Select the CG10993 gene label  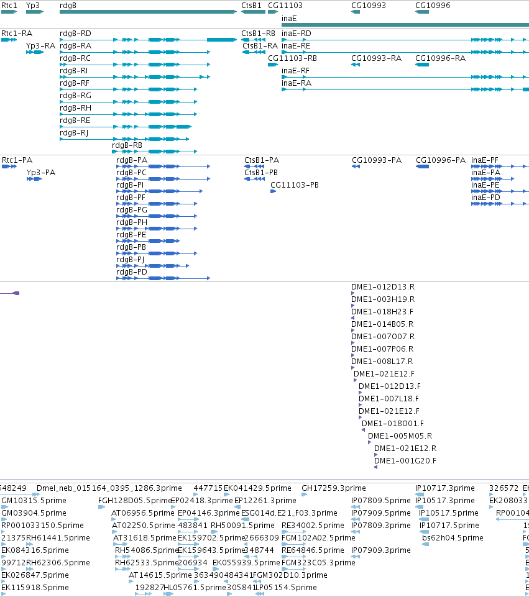[x=368, y=6]
